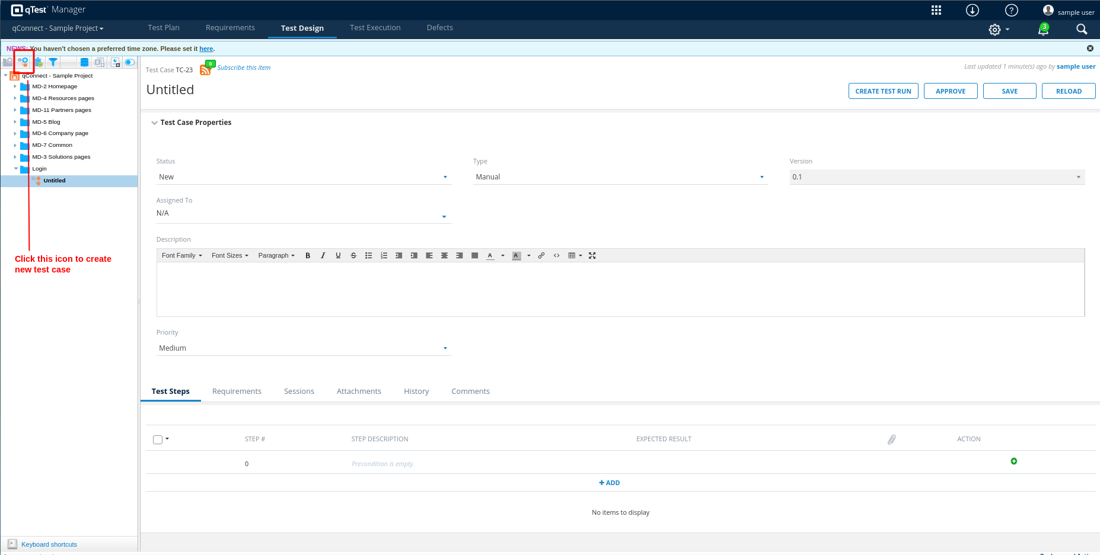Click inside the Description text area
The image size is (1100, 555).
click(x=620, y=289)
